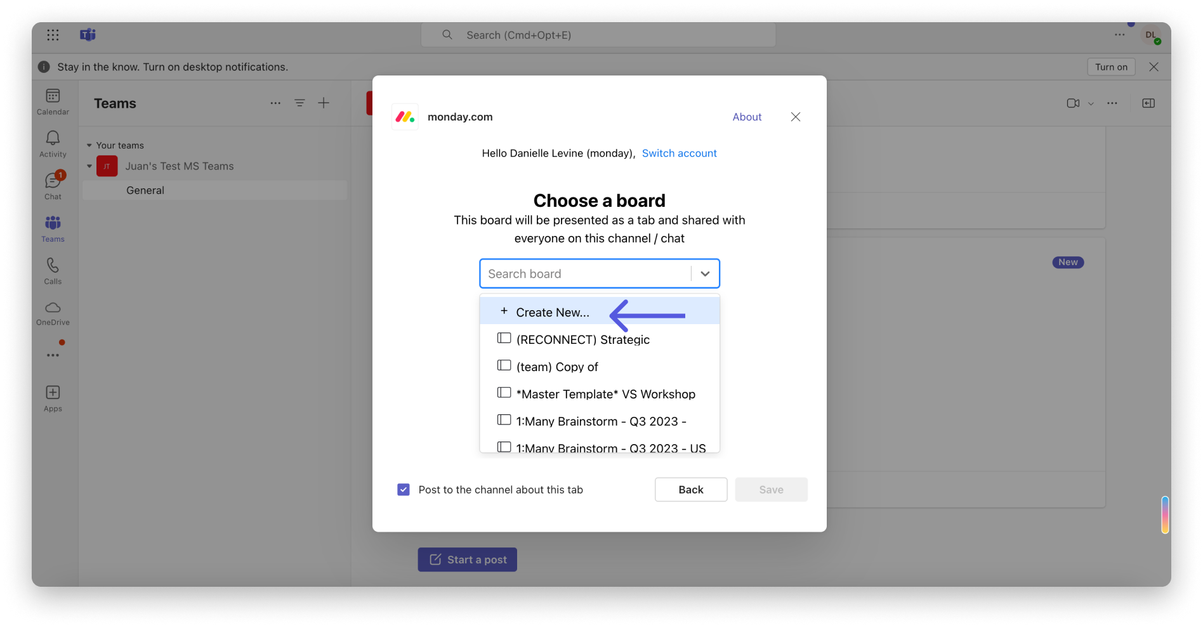
Task: Click the Back button
Action: coord(691,490)
